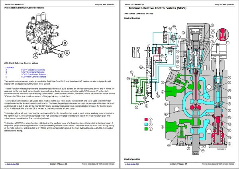Click the red swatch numbered 1 in diagram key
Screen dimensions: 239x169
point(146,119)
